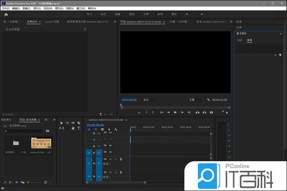Image resolution: width=287 pixels, height=191 pixels.
Task: Select the Hand tool
Action: (x=73, y=128)
